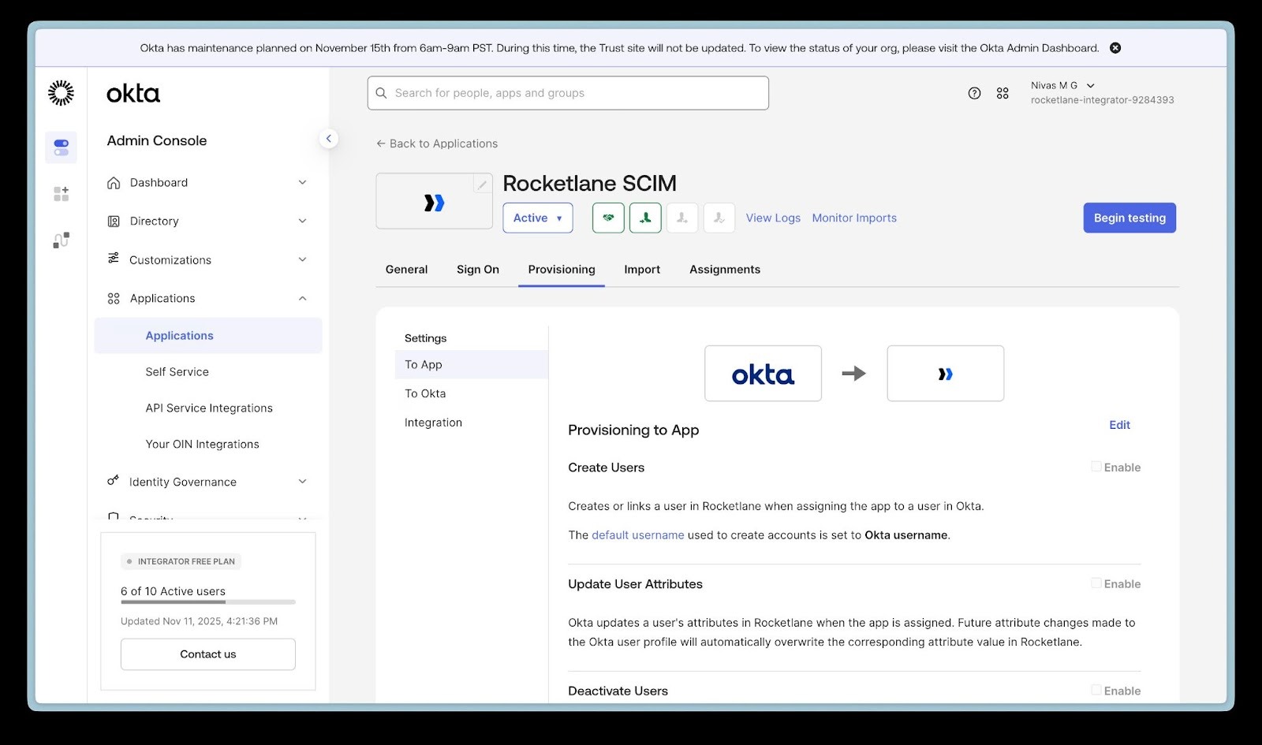Open the Nivas M G account dropdown
The image size is (1262, 745).
1062,85
